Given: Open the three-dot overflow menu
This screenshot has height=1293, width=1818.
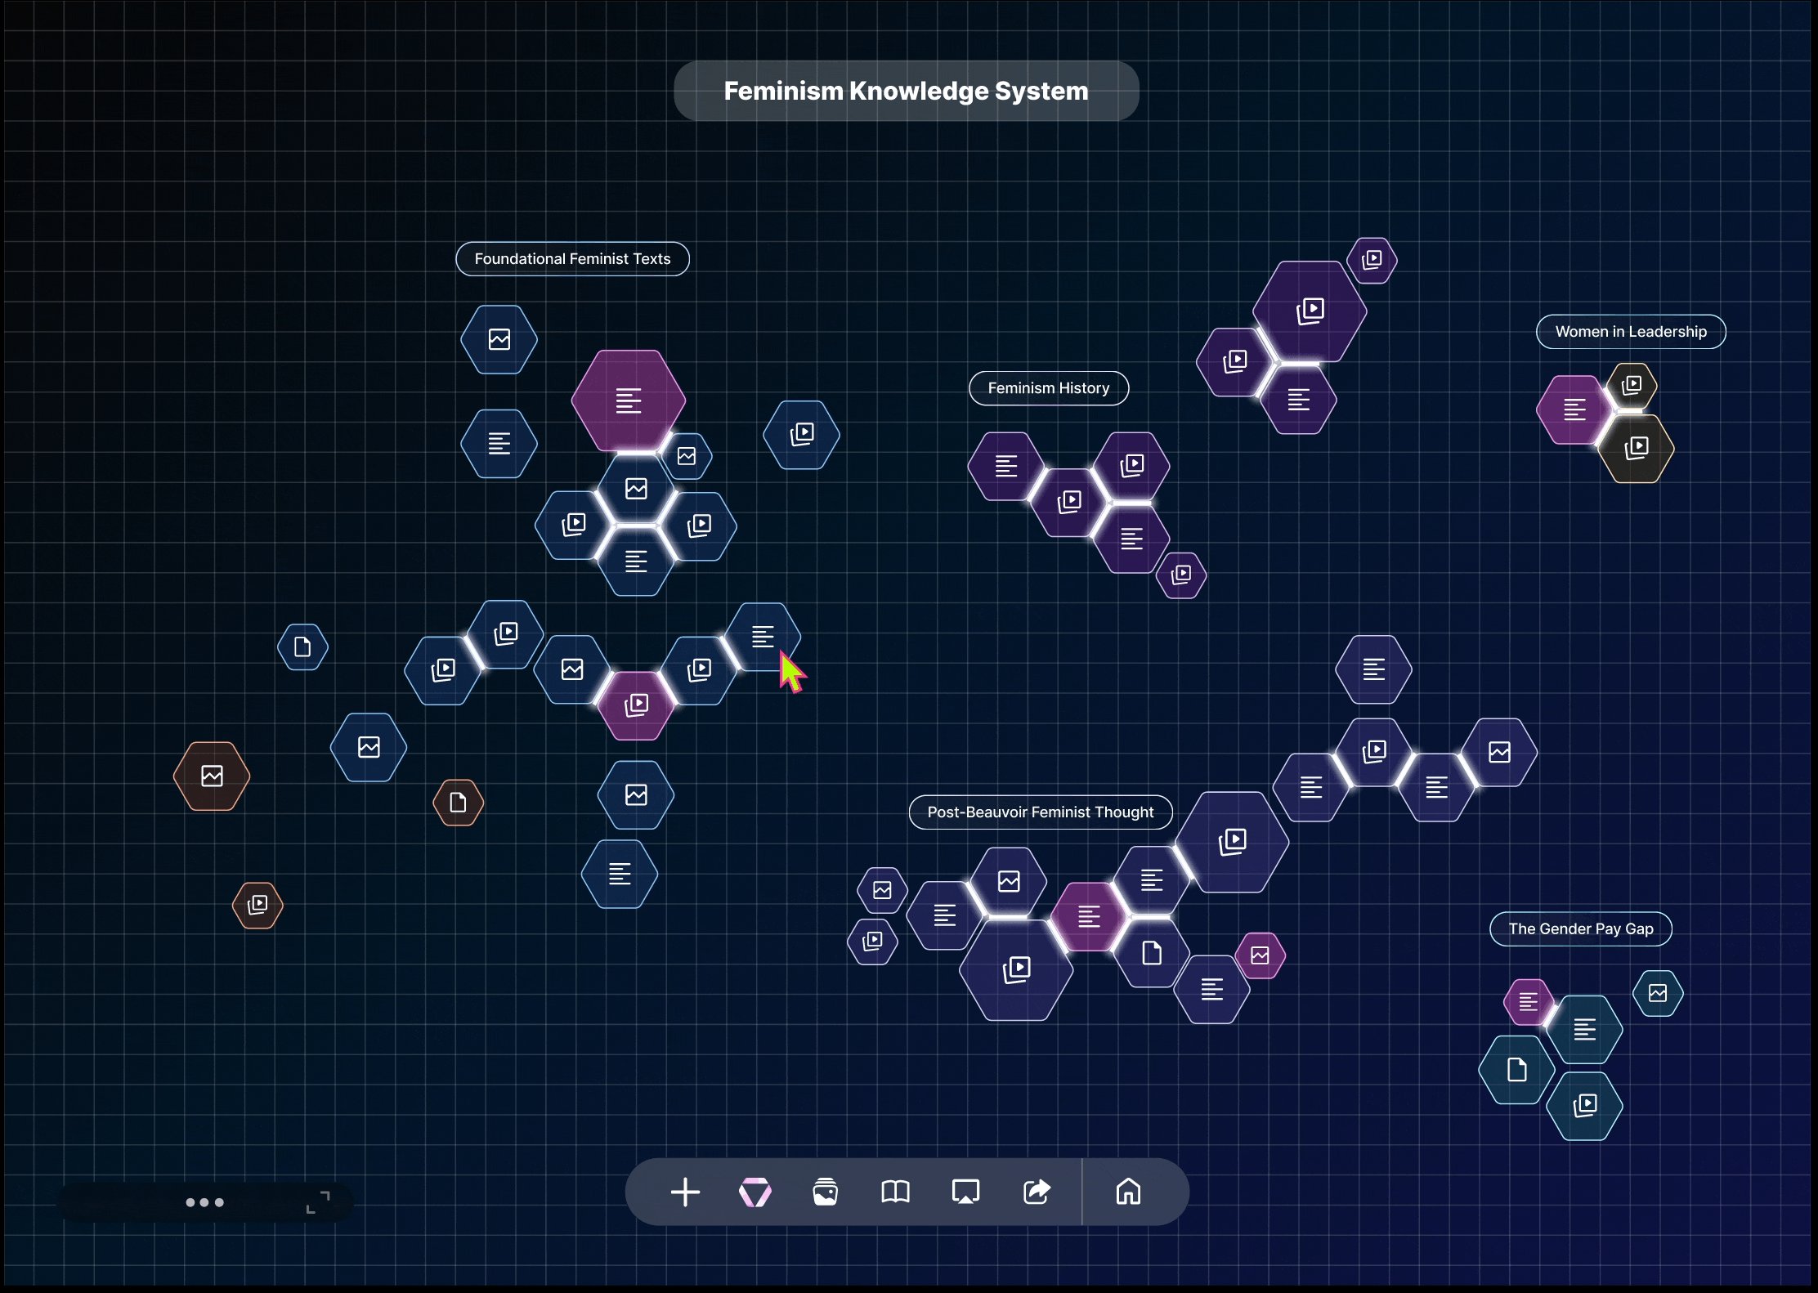Looking at the screenshot, I should pos(205,1202).
